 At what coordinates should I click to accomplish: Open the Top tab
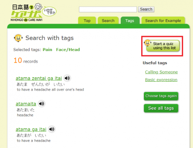click(x=87, y=21)
